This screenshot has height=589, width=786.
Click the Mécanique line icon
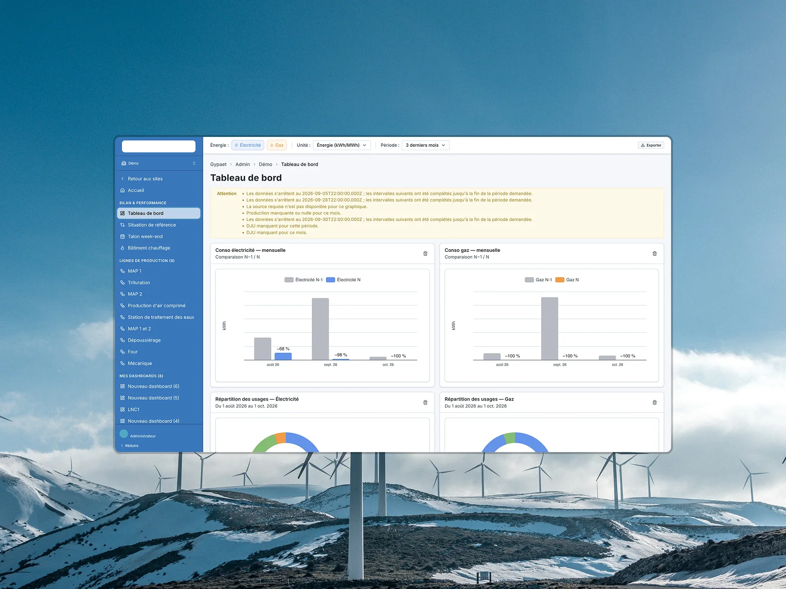point(122,363)
